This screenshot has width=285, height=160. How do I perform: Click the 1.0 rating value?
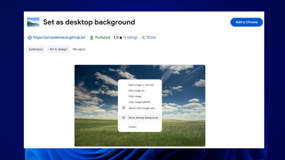point(116,37)
